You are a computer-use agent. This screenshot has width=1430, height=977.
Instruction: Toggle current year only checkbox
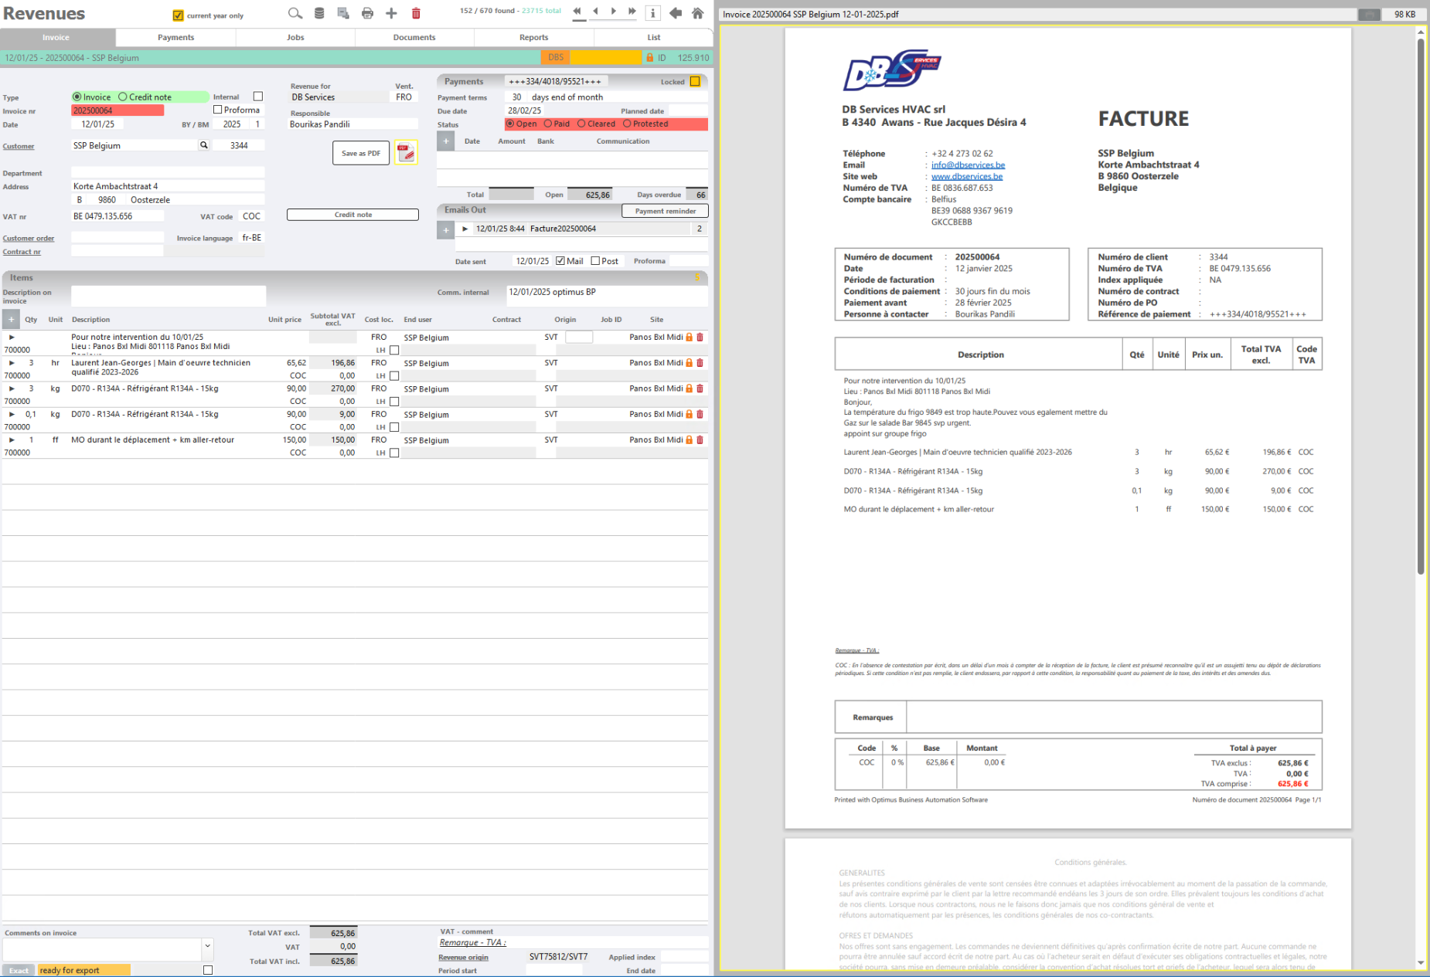click(179, 15)
